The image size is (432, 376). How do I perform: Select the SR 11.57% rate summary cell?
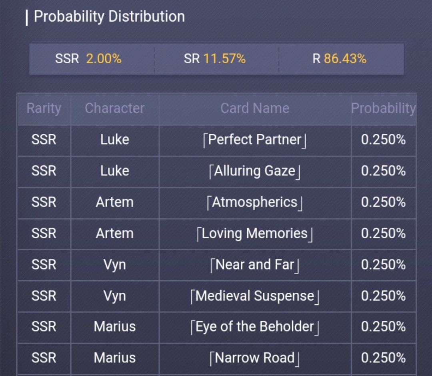click(216, 58)
